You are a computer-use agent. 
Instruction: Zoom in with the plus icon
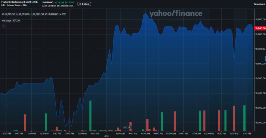129,127
